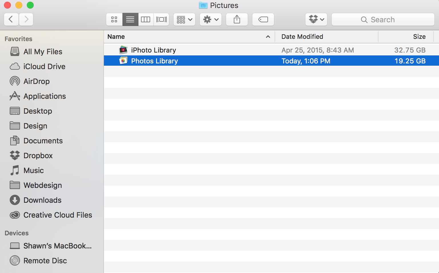Click the Favorites section header
439x273 pixels.
tap(19, 39)
